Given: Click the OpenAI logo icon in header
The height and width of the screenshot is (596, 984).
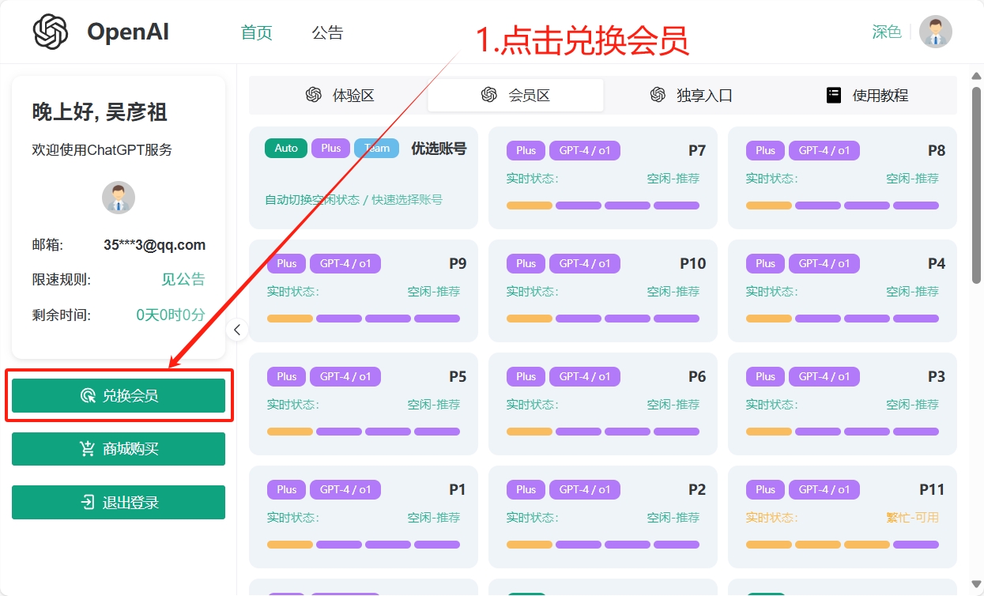Looking at the screenshot, I should (51, 32).
